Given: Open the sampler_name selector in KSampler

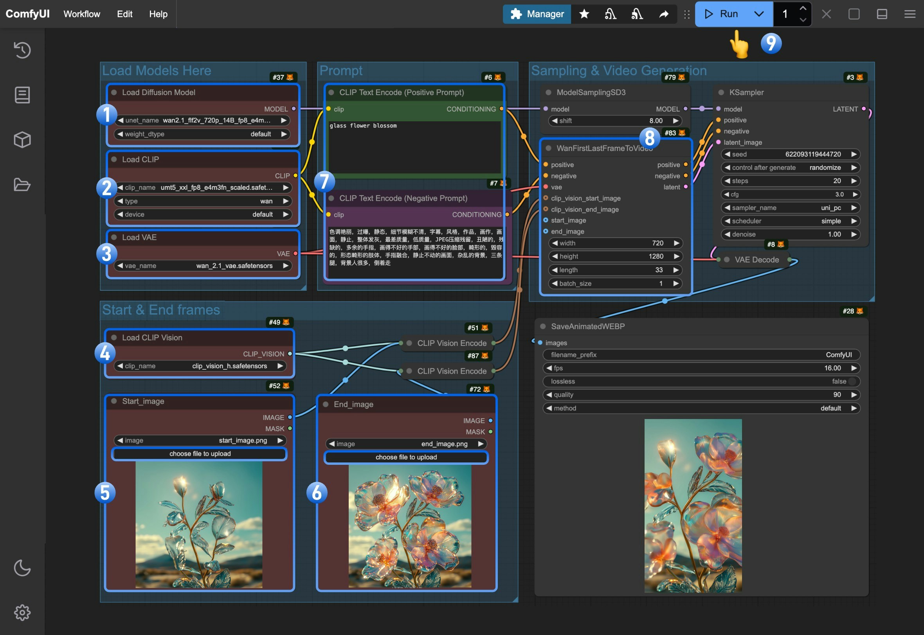Looking at the screenshot, I should point(790,207).
